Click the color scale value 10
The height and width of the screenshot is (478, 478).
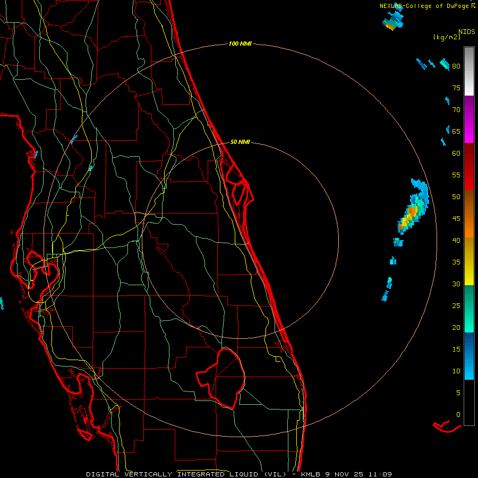point(456,371)
